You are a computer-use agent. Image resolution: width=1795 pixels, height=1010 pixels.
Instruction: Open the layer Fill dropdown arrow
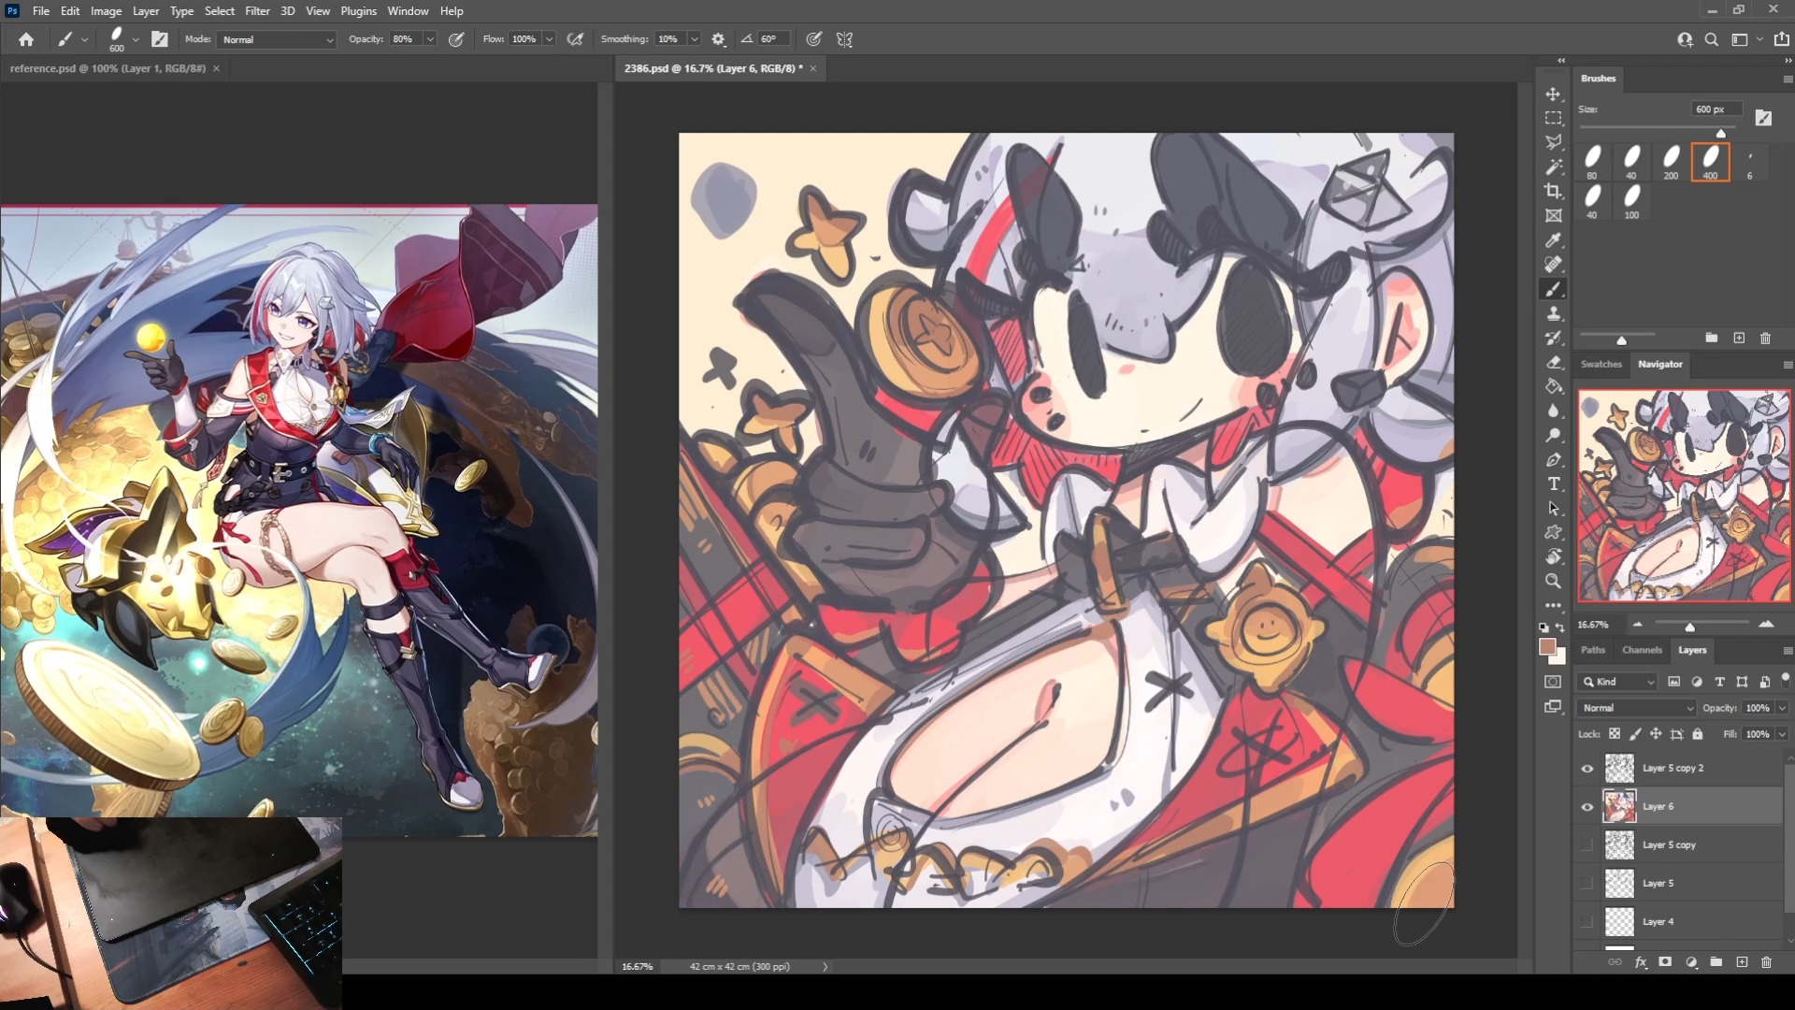[x=1782, y=734]
